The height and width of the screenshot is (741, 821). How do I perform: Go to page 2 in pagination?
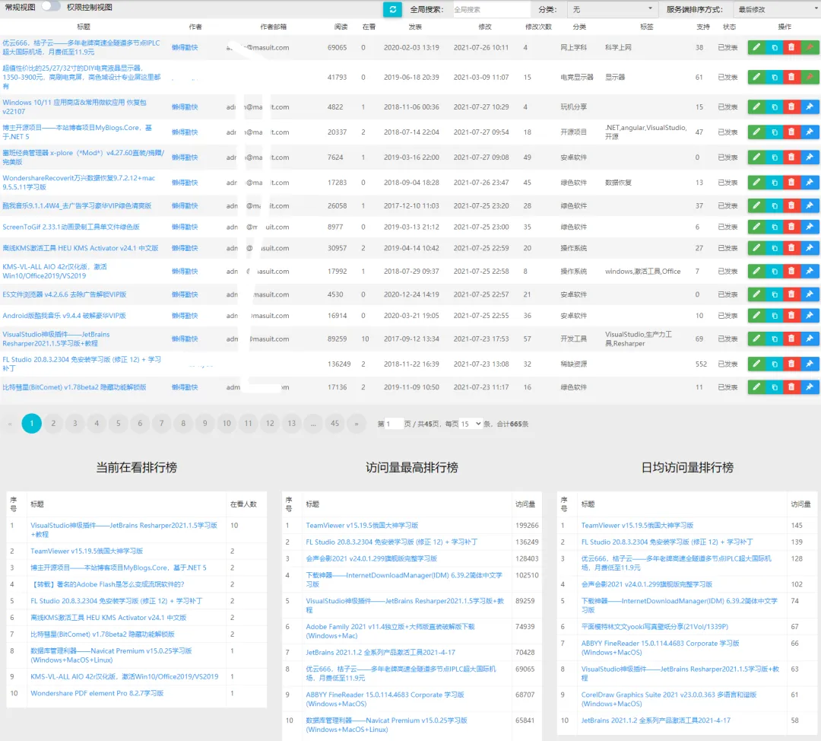(52, 424)
